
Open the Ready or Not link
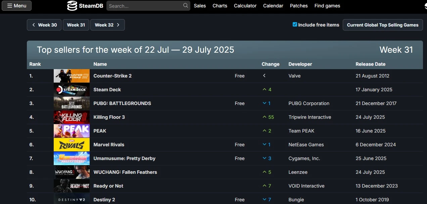coord(108,186)
